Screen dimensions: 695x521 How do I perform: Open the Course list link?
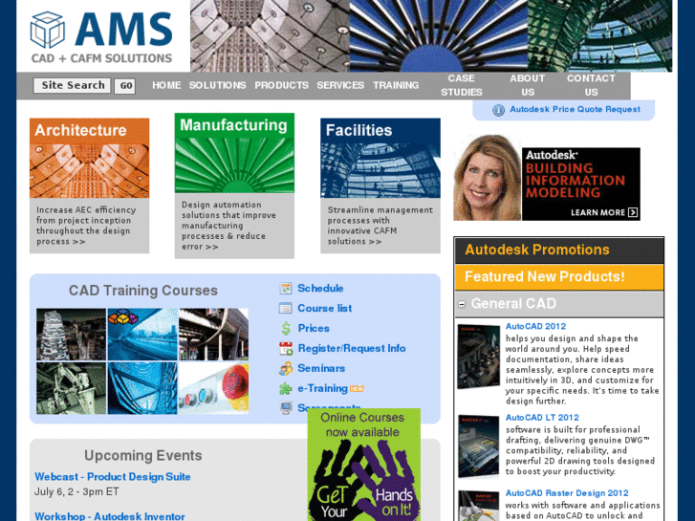(x=324, y=308)
